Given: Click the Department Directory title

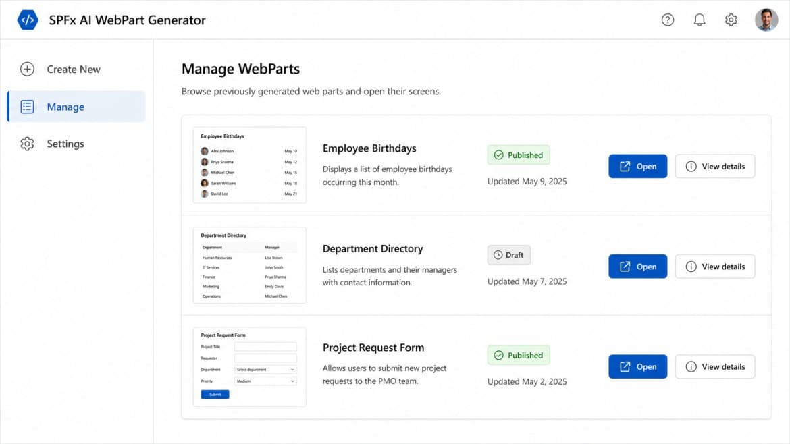Looking at the screenshot, I should pyautogui.click(x=373, y=249).
